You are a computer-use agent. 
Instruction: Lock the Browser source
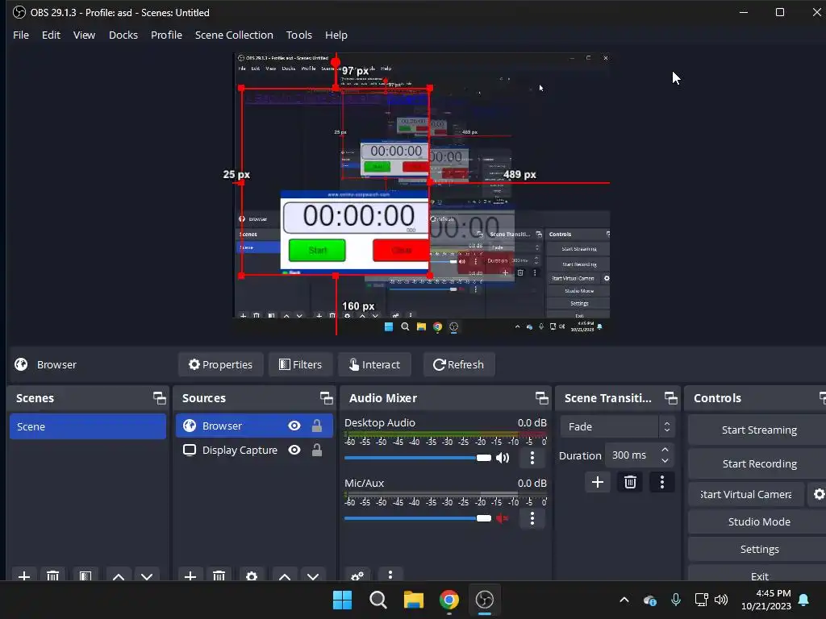[x=316, y=426]
